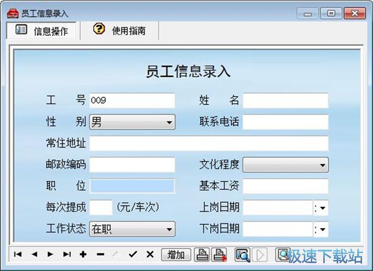Click the red car application icon
This screenshot has width=373, height=271.
coord(13,13)
